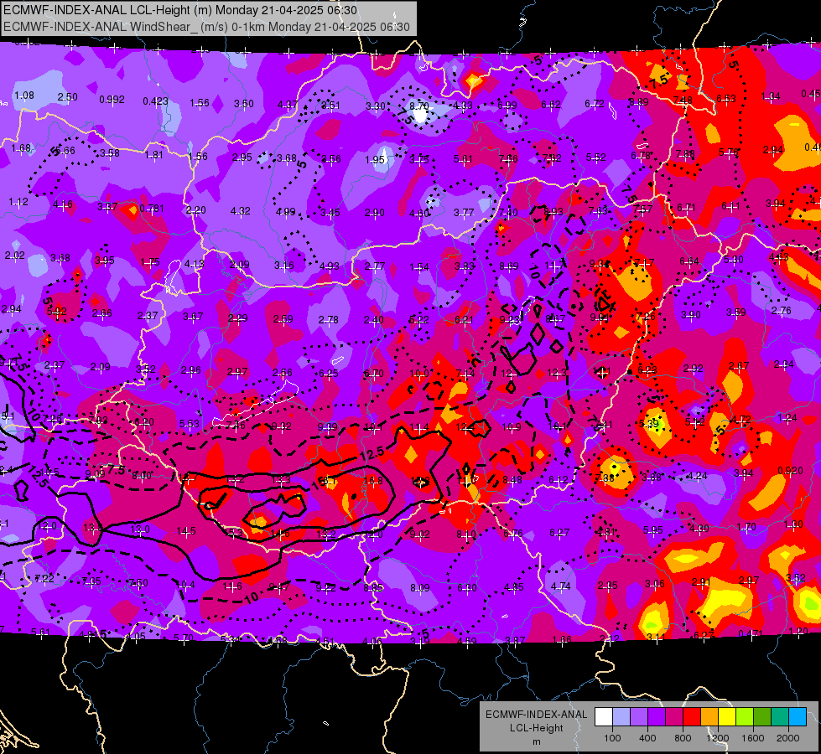This screenshot has height=754, width=821.
Task: Click the legend label '1200'
Action: pyautogui.click(x=718, y=738)
